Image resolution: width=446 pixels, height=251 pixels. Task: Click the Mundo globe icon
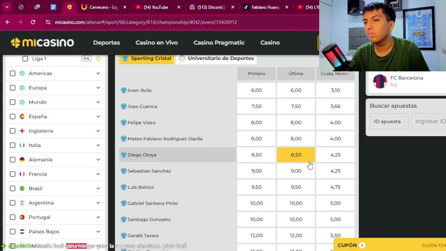[22, 102]
